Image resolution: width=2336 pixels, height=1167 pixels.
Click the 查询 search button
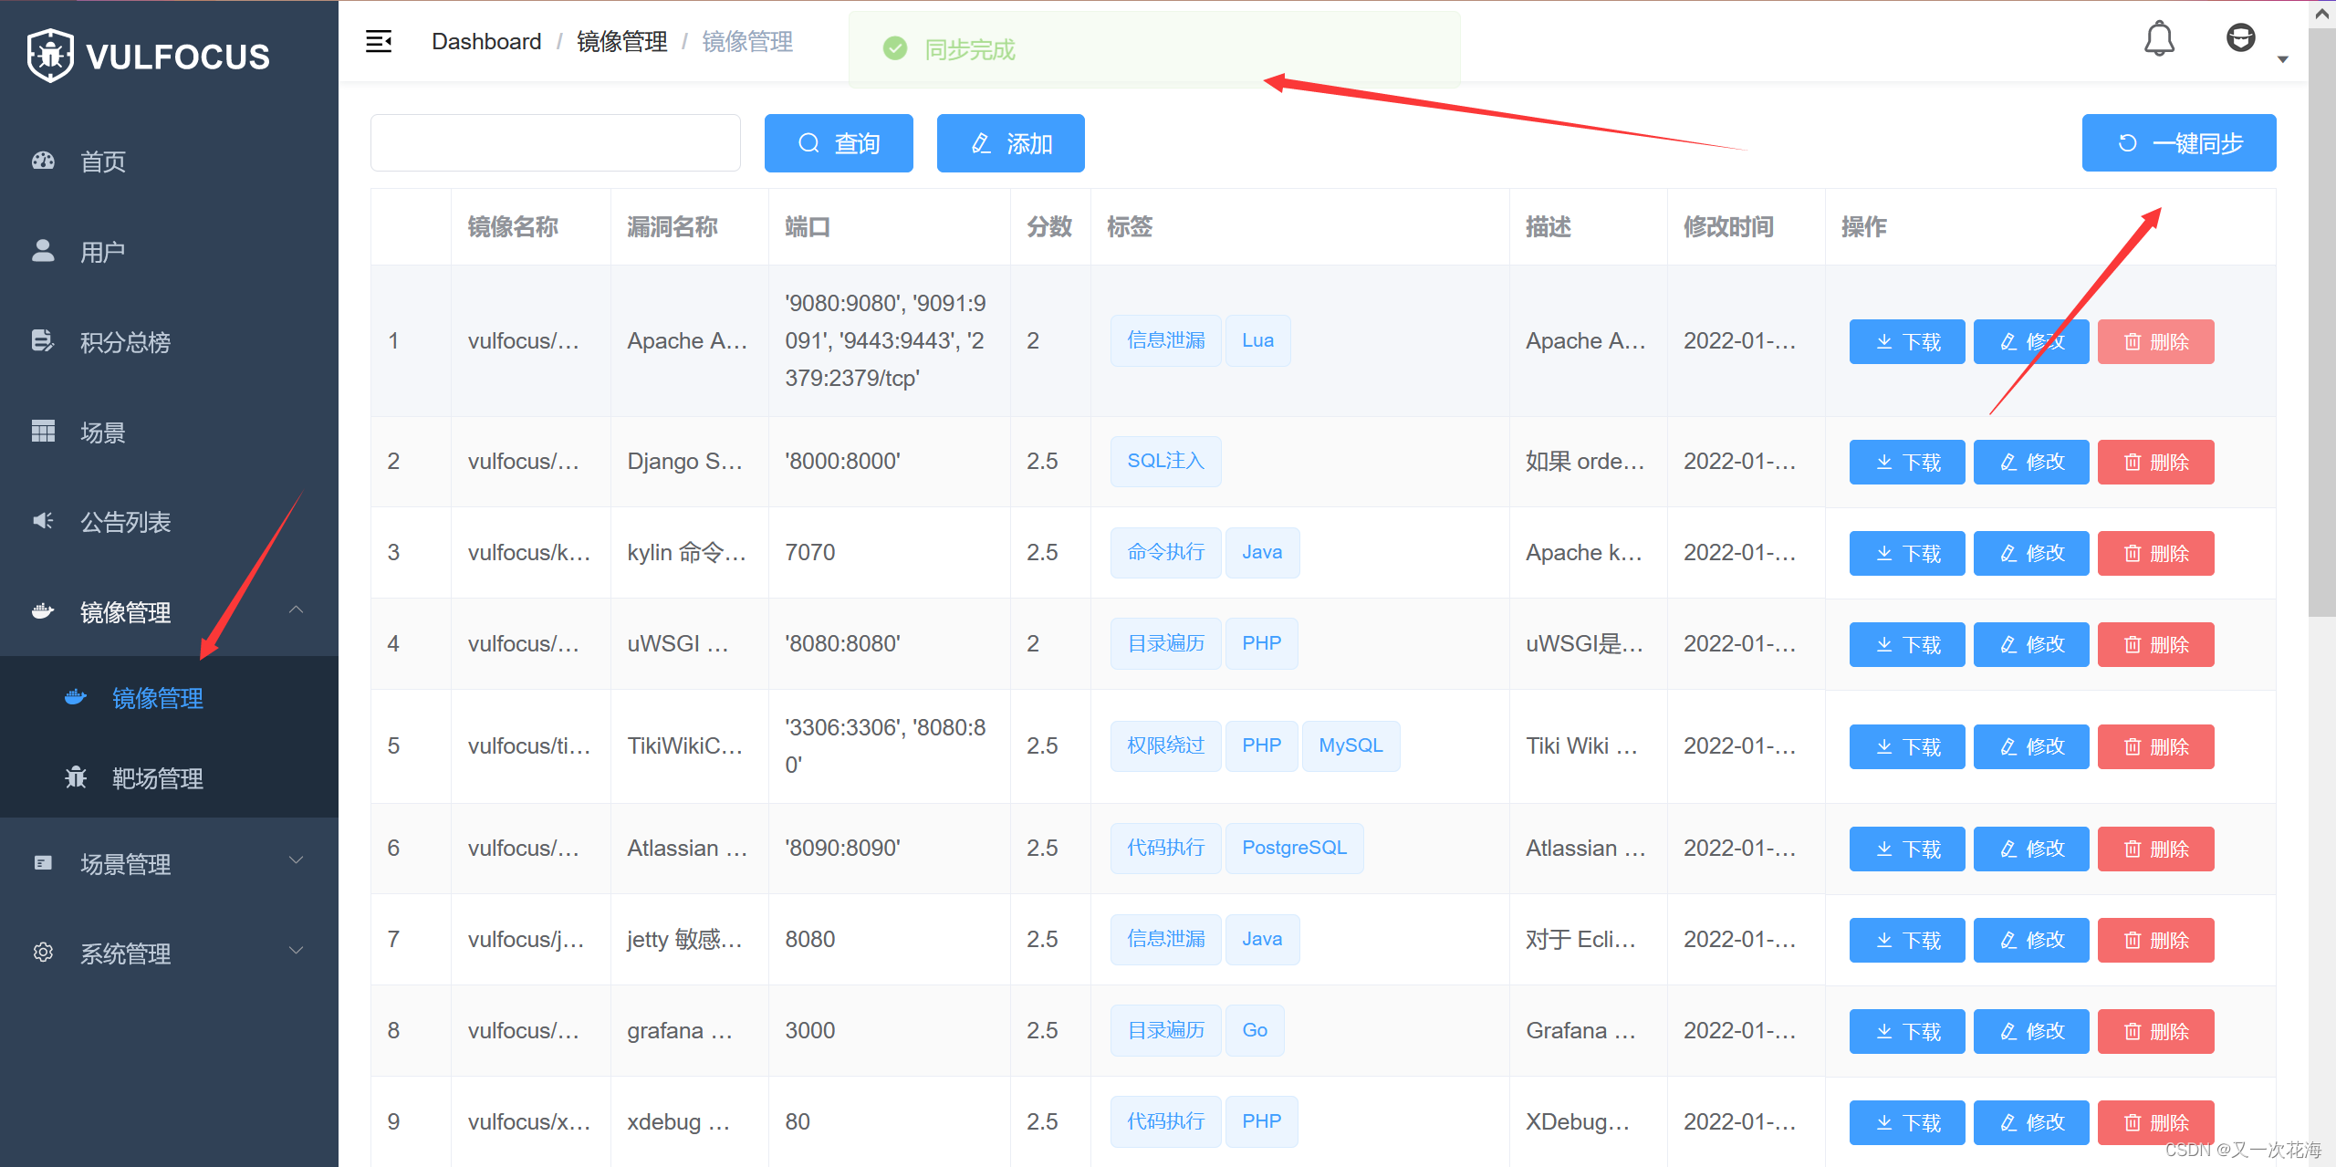pyautogui.click(x=839, y=143)
